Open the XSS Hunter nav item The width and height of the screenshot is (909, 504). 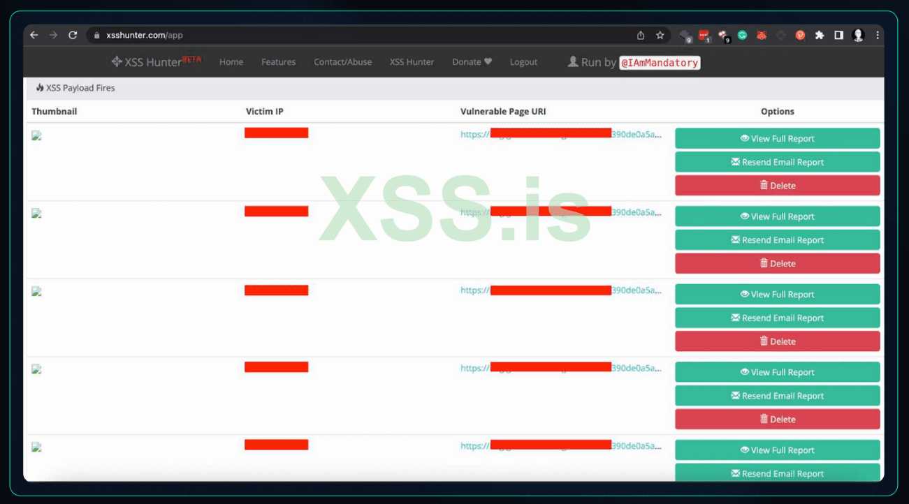412,62
